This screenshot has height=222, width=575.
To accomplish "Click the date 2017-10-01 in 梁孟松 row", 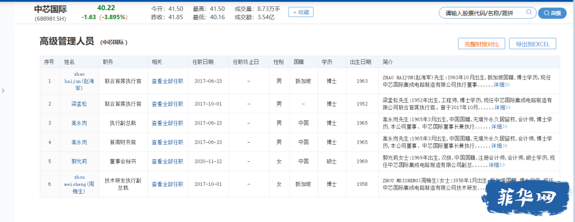I will point(208,104).
